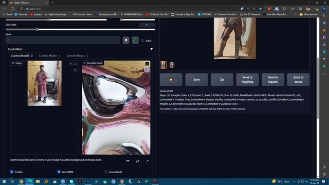Show hidden system tray icons
The height and width of the screenshot is (185, 329).
tap(294, 181)
